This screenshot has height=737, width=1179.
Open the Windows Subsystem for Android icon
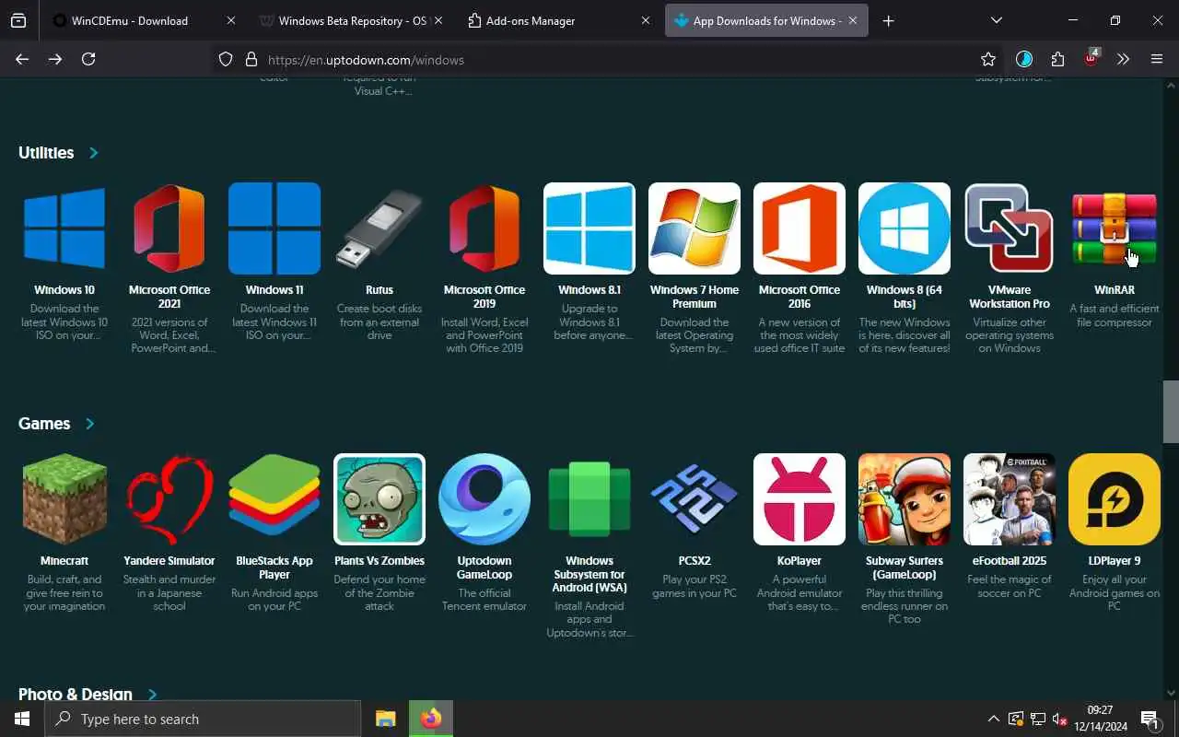coord(589,499)
